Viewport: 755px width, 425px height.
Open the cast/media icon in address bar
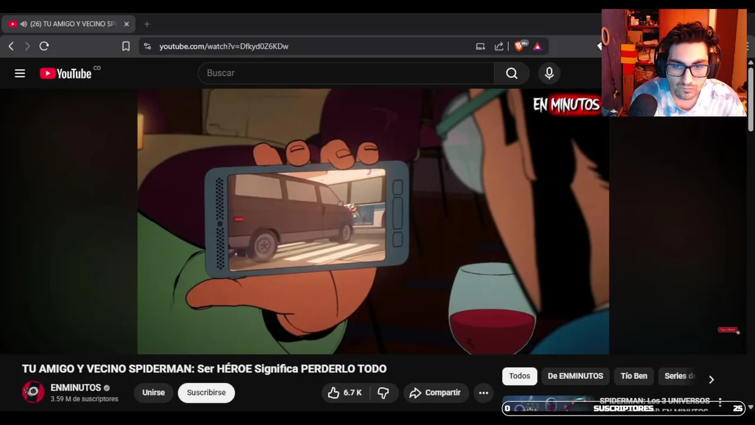[480, 46]
